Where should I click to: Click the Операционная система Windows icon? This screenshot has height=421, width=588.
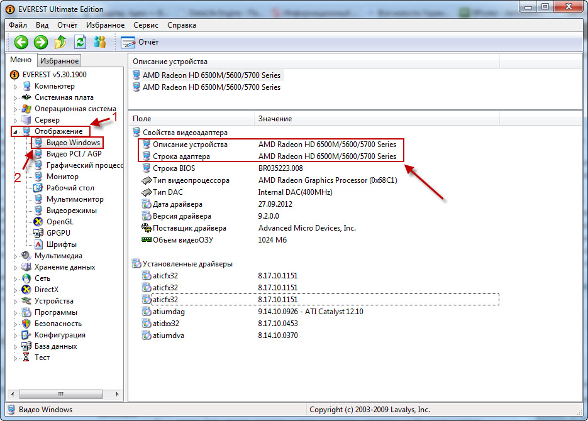tap(26, 109)
